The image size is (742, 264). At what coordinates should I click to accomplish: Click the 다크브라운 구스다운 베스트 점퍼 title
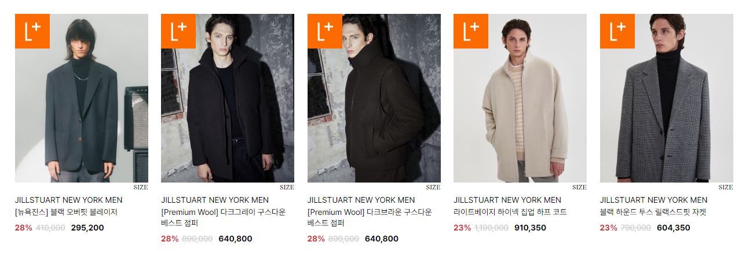[x=370, y=218]
